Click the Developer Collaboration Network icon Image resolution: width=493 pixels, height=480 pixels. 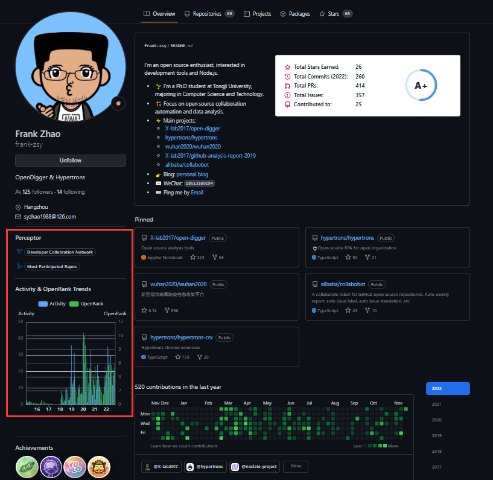click(x=19, y=252)
